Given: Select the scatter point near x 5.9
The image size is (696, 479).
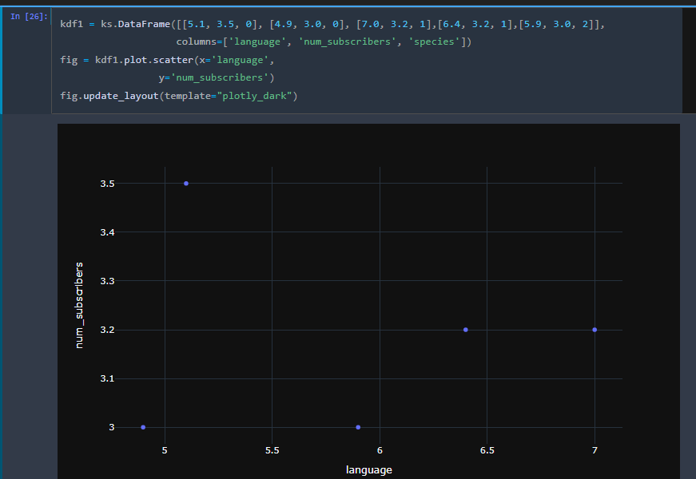Looking at the screenshot, I should [357, 427].
